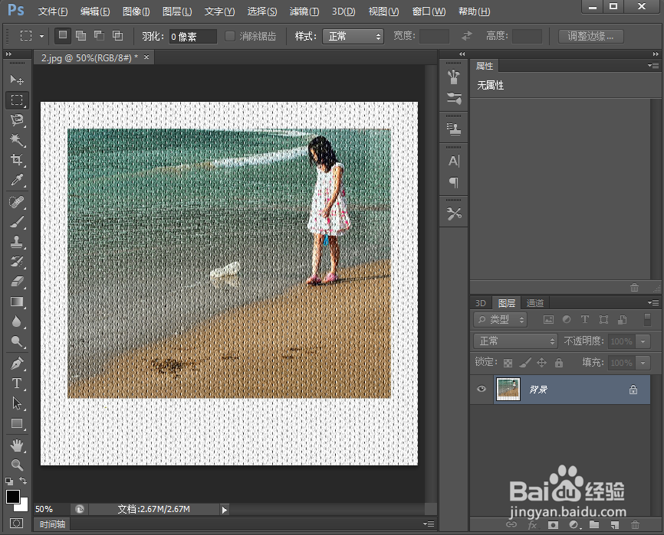Open the Timeline panel tab
Screen dimensions: 664x535
pyautogui.click(x=52, y=524)
